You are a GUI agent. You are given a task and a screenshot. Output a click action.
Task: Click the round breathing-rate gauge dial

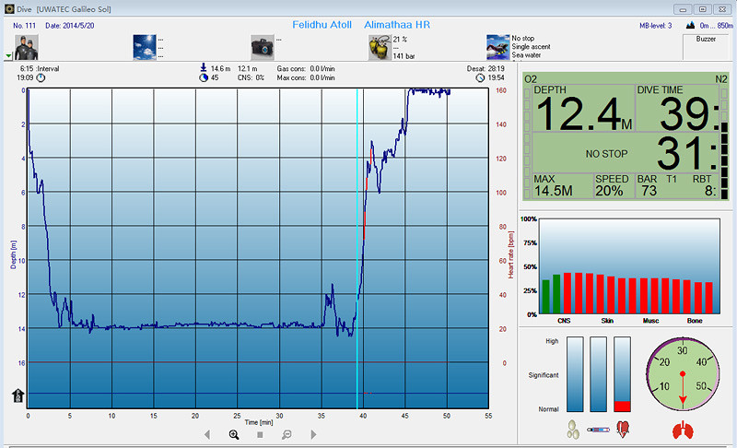coord(683,373)
